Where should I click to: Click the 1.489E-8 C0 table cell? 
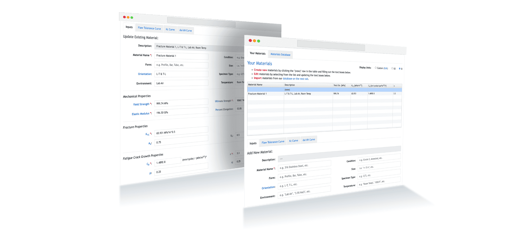380,94
